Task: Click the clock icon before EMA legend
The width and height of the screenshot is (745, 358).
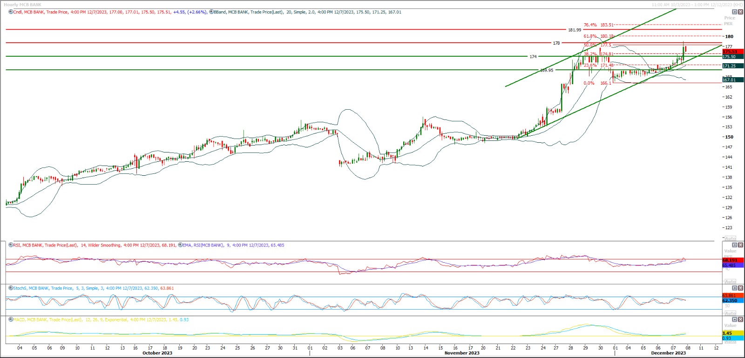Action: [180, 245]
